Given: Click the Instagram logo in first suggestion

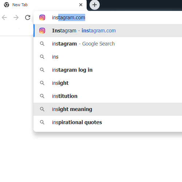Looking at the screenshot, I should pyautogui.click(x=42, y=31).
